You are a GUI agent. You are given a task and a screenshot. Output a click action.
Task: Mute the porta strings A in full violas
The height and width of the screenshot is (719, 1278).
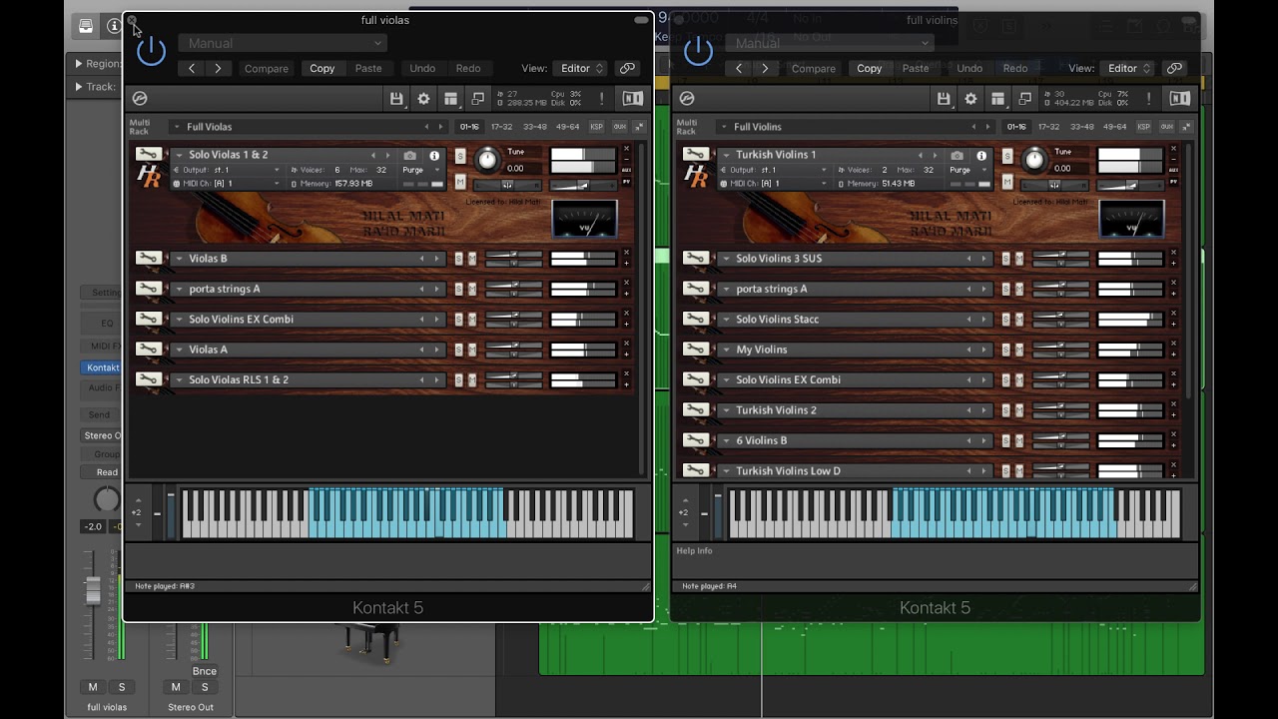tap(472, 290)
